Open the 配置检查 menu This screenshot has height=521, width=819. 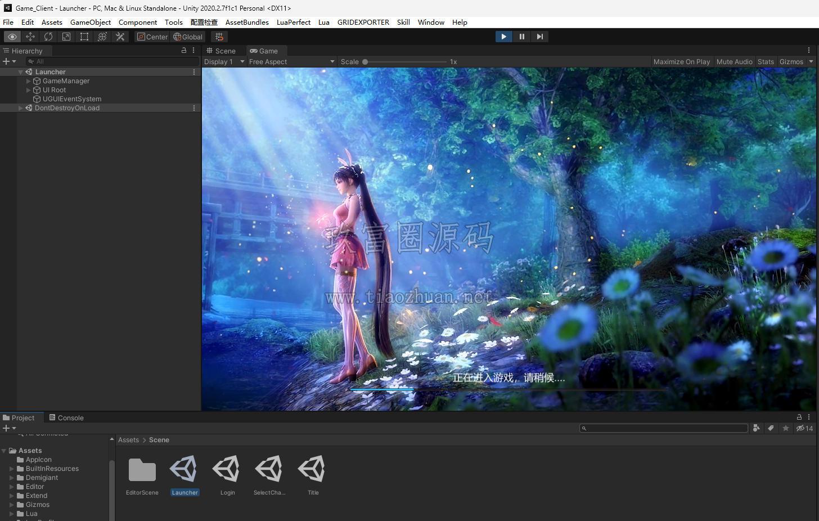click(x=204, y=23)
